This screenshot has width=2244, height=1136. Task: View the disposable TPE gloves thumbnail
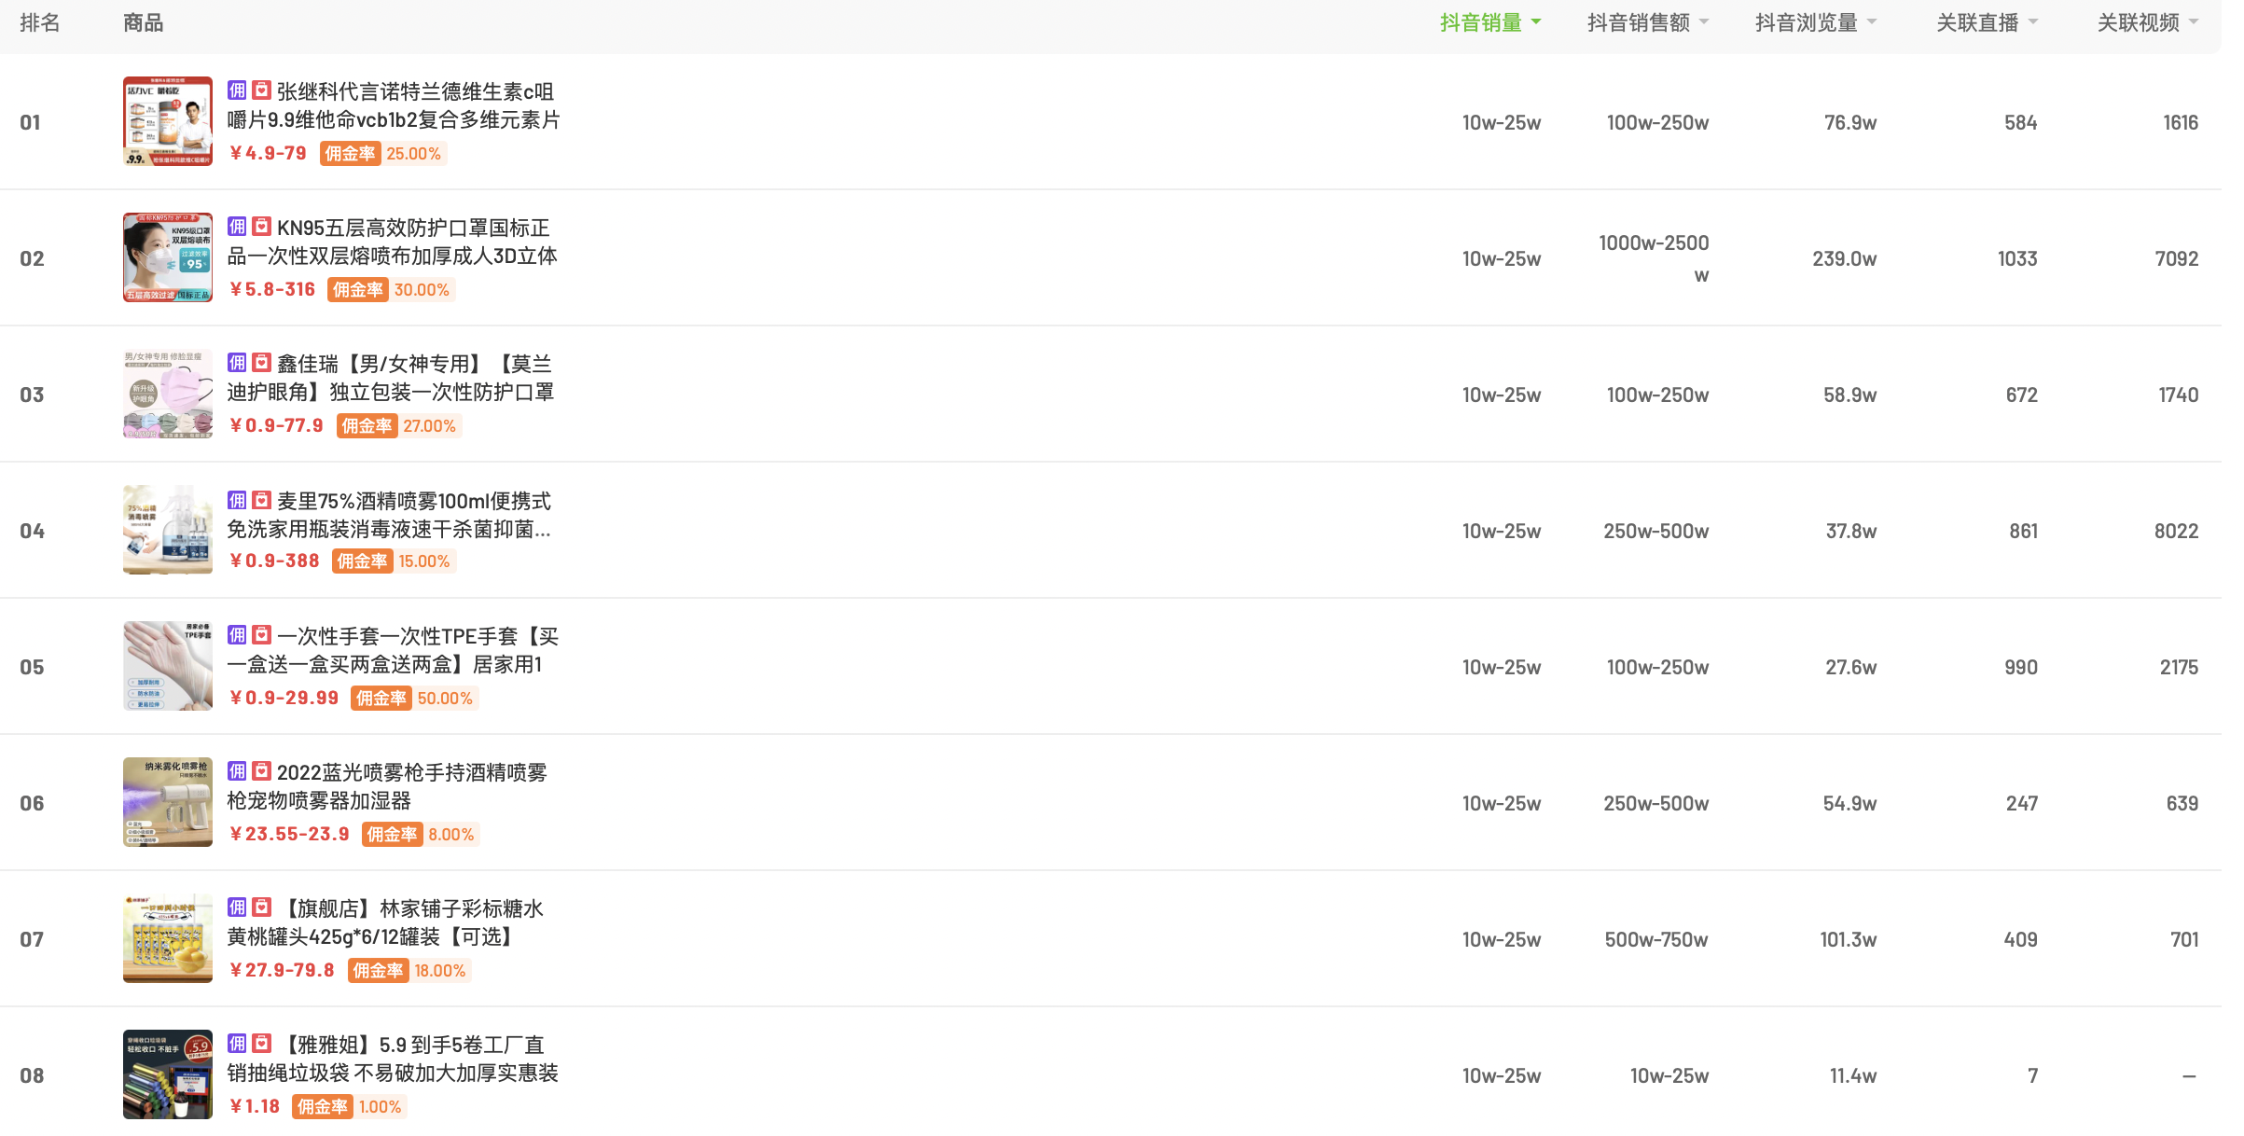pos(168,666)
